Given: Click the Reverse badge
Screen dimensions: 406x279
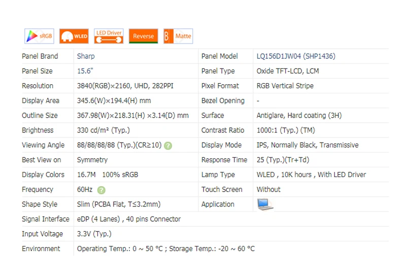Looking at the screenshot, I should pyautogui.click(x=144, y=36).
